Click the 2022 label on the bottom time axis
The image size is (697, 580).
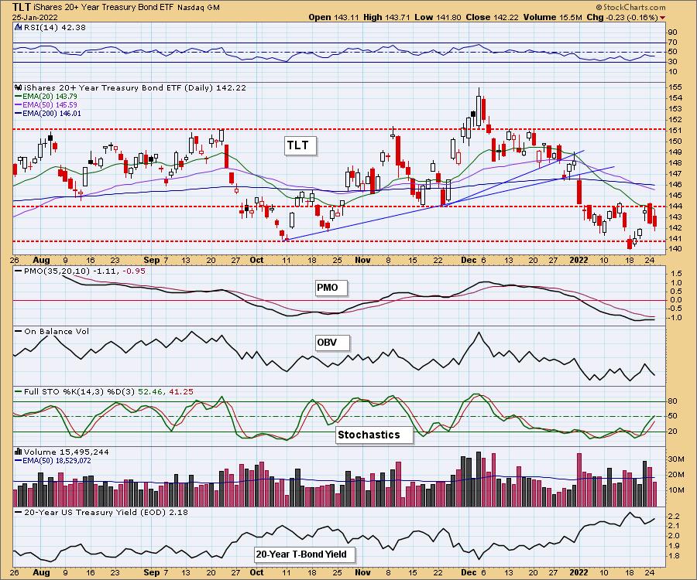(579, 572)
